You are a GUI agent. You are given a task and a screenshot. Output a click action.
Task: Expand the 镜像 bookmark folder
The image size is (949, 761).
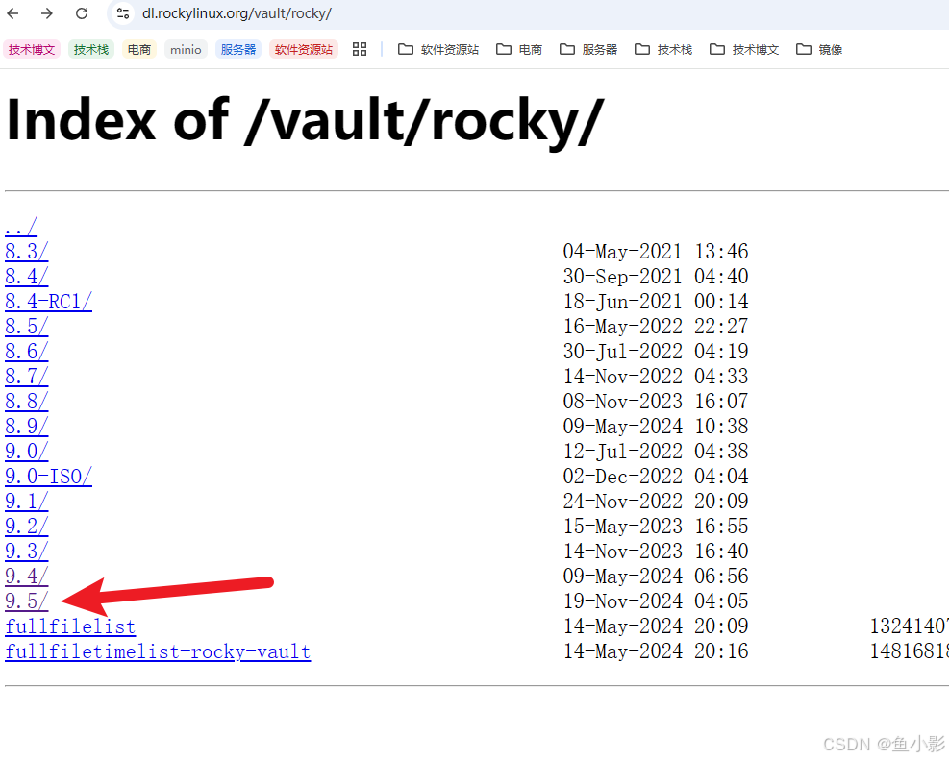(819, 50)
